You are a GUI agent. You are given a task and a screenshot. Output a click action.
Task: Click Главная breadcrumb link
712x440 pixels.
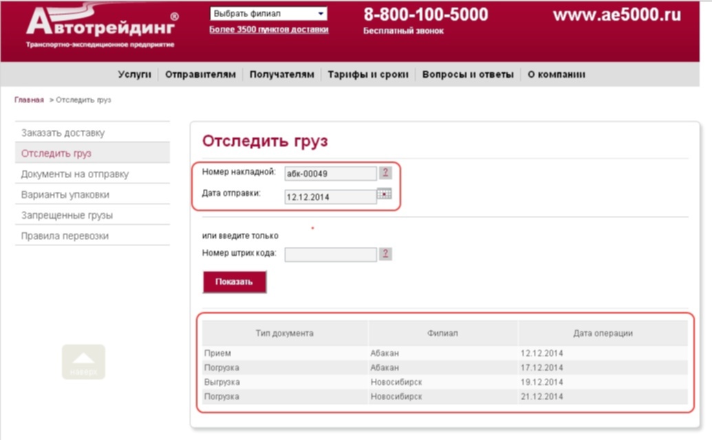(x=29, y=100)
